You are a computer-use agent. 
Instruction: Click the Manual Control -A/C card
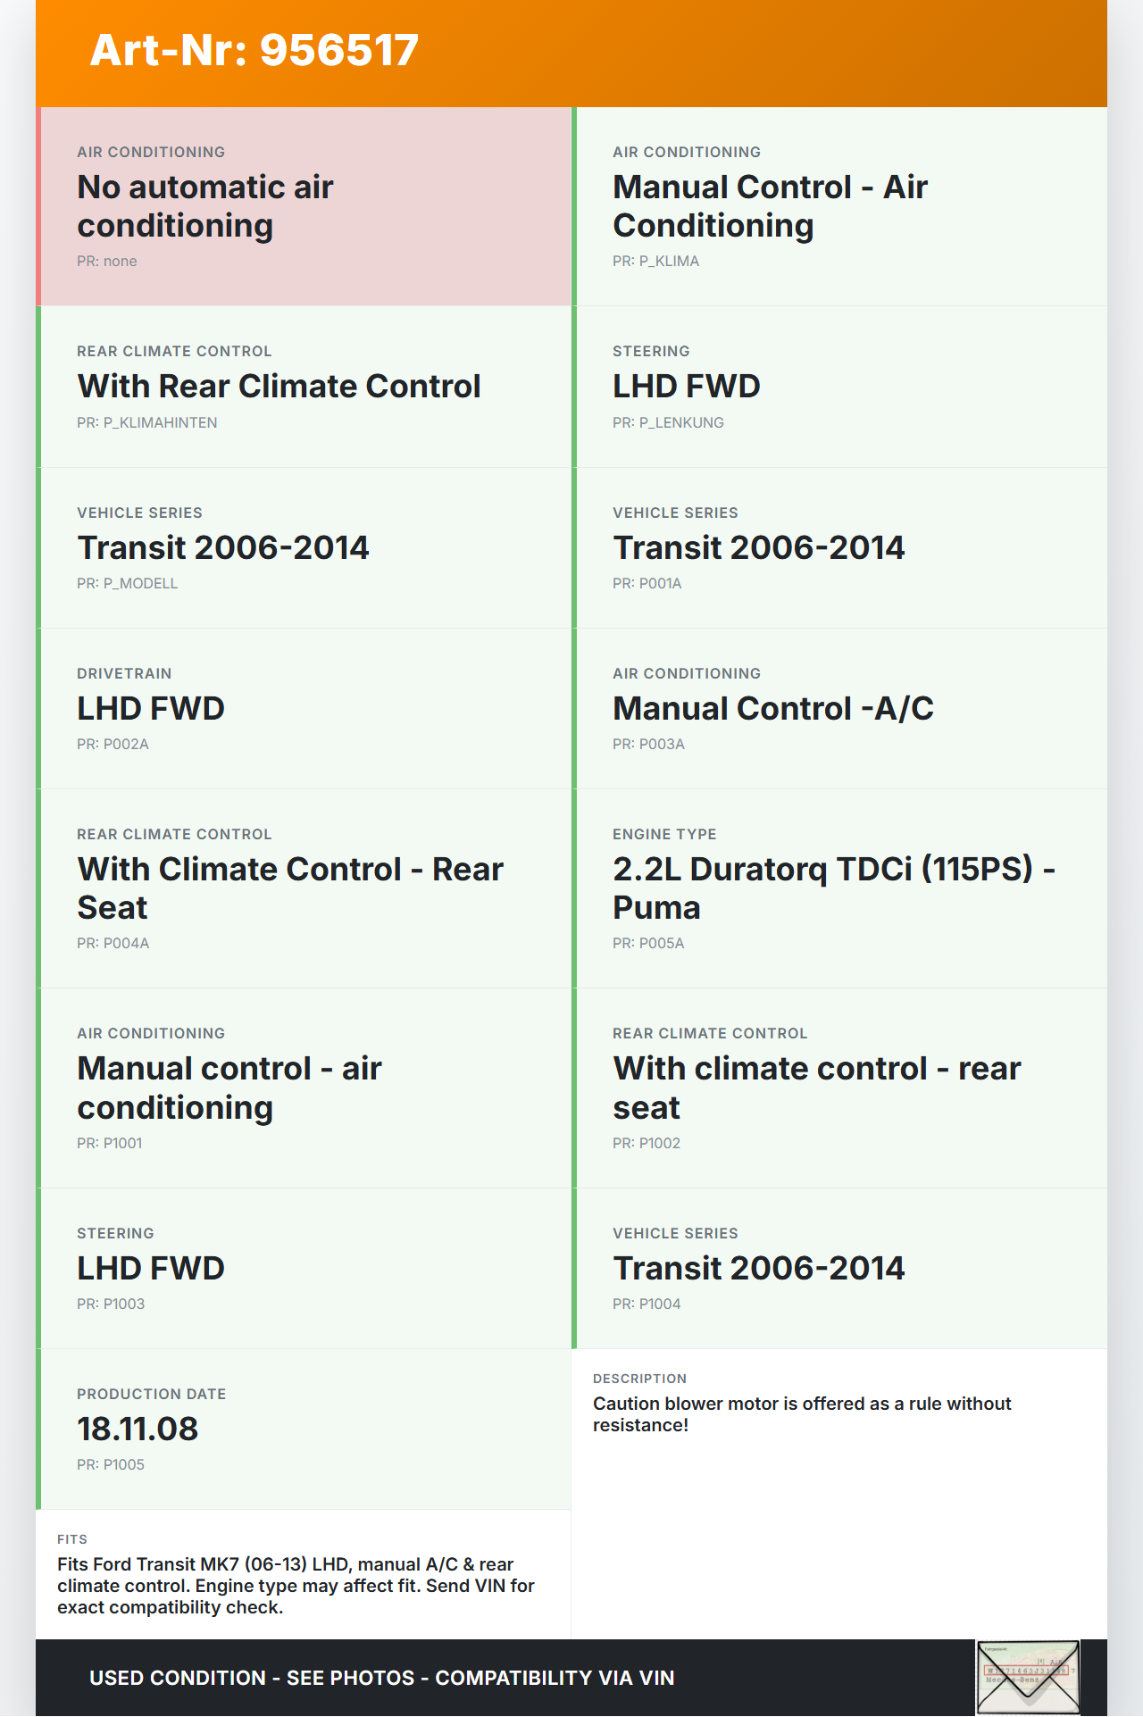840,708
